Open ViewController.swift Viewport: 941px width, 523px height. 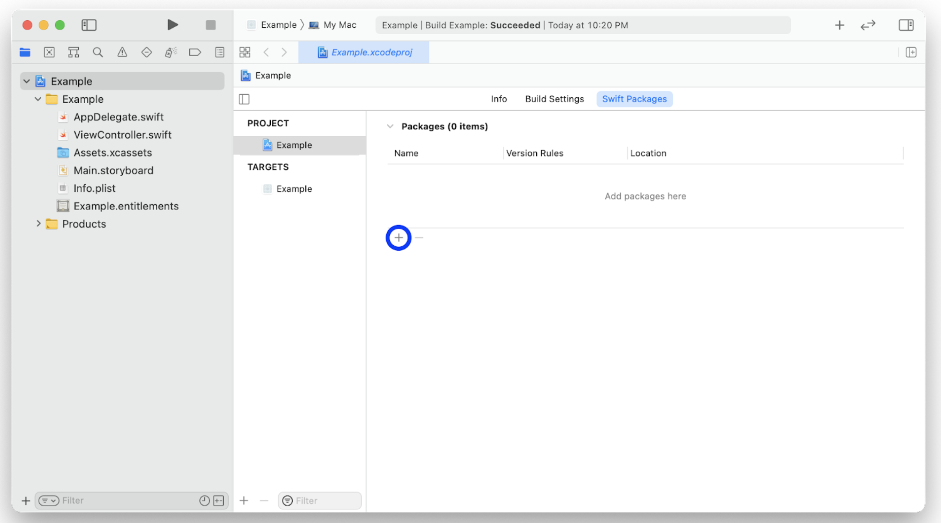tap(122, 135)
